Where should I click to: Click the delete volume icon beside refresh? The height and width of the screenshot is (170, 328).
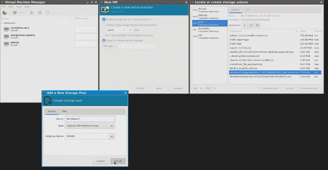[x=258, y=25]
